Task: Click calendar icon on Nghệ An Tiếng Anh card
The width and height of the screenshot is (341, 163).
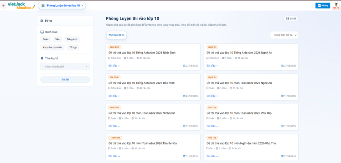Action: 282,66
